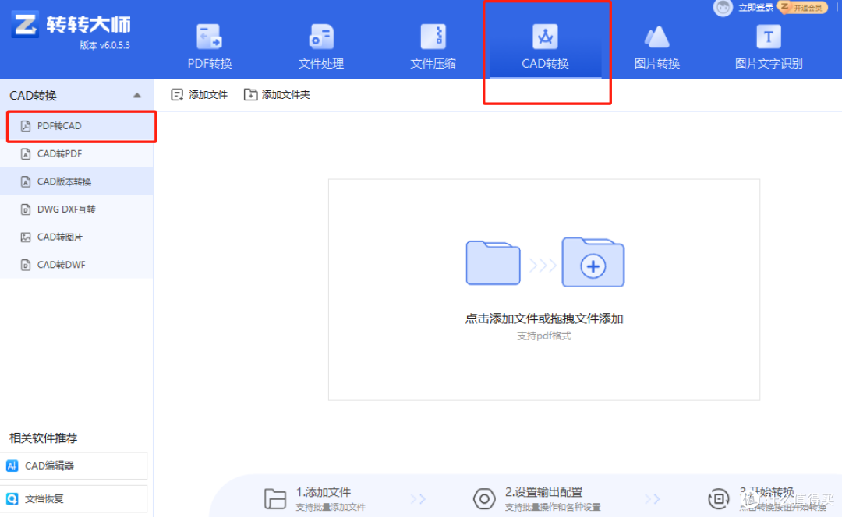The image size is (842, 517).
Task: Click the PDF转CAD file icon
Action: click(25, 126)
